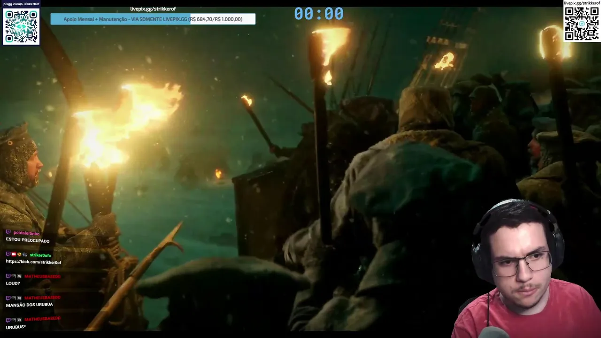Click the QR code under livepix.gg/strikkerof at right
Viewport: 601px width, 338px height.
582,24
